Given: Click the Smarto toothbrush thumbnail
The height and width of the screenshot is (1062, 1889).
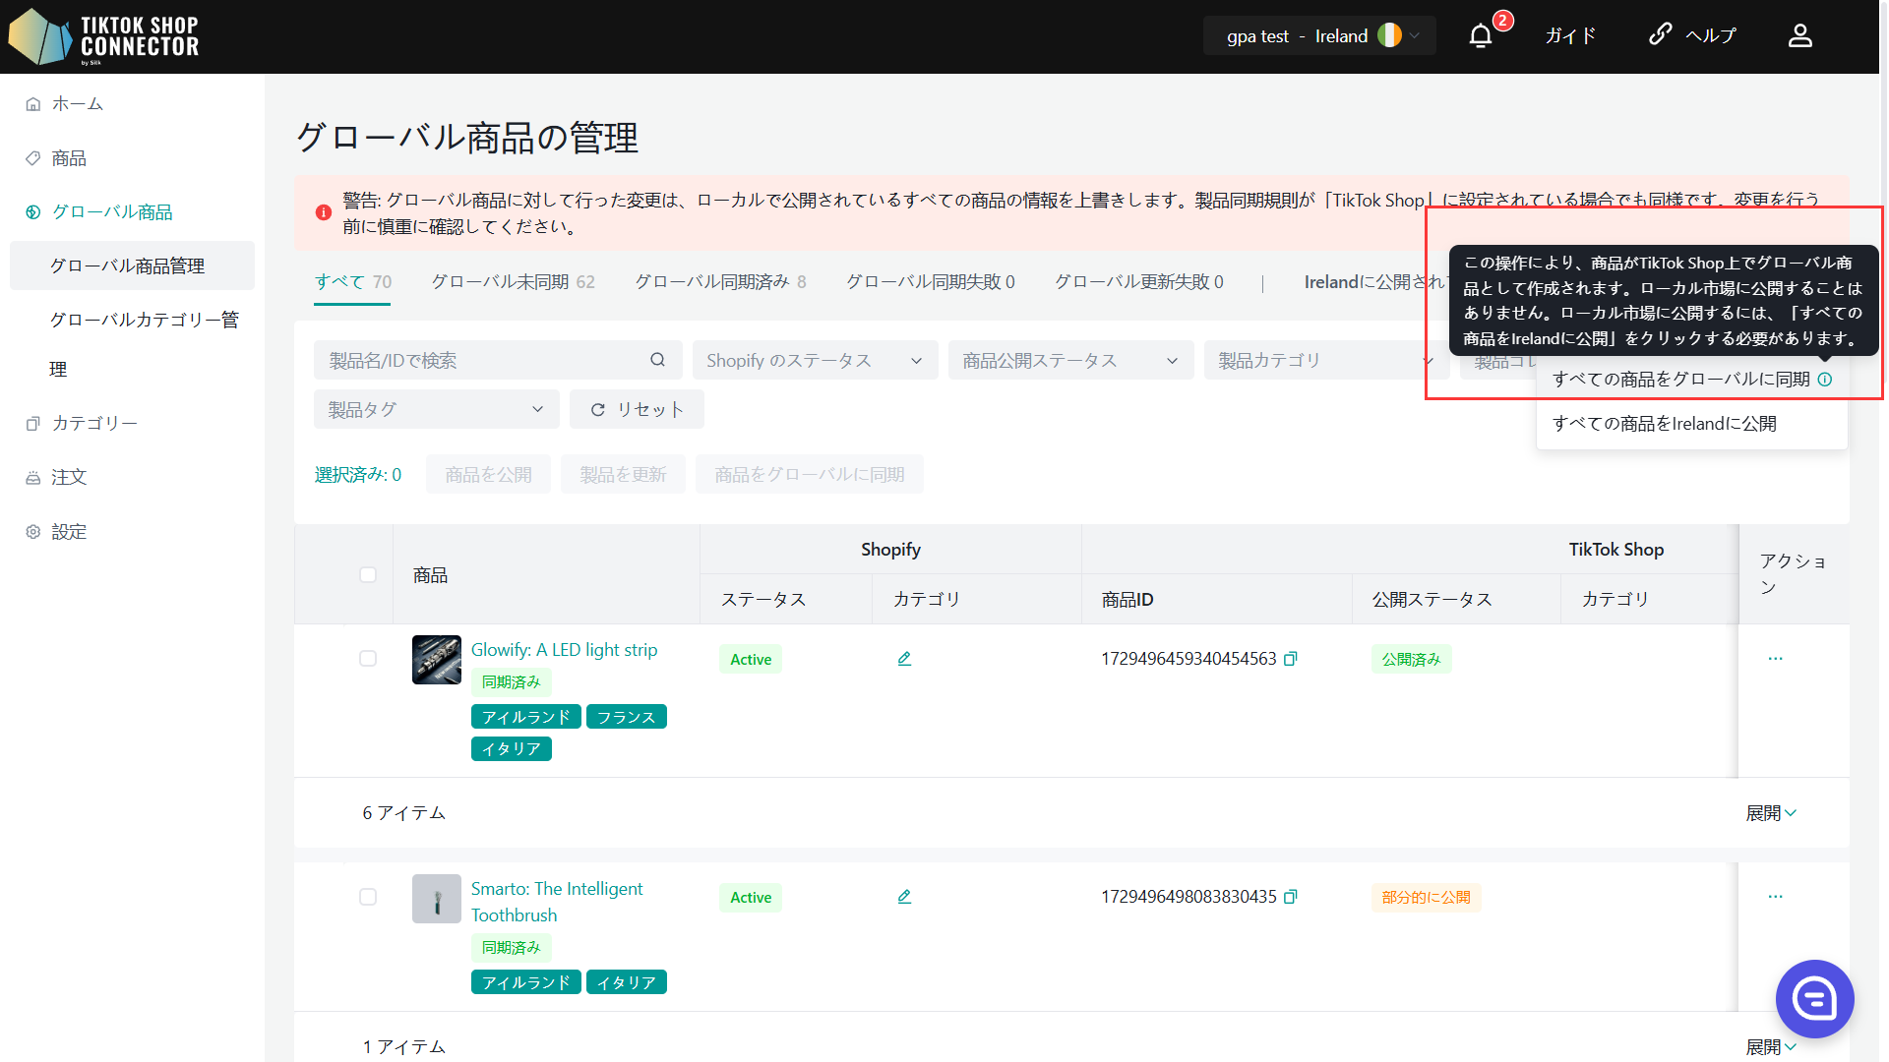Looking at the screenshot, I should [x=437, y=899].
